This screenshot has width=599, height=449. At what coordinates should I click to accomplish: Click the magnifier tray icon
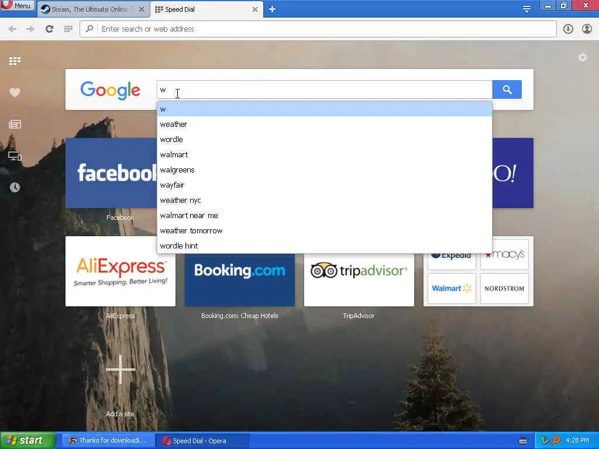pyautogui.click(x=556, y=441)
